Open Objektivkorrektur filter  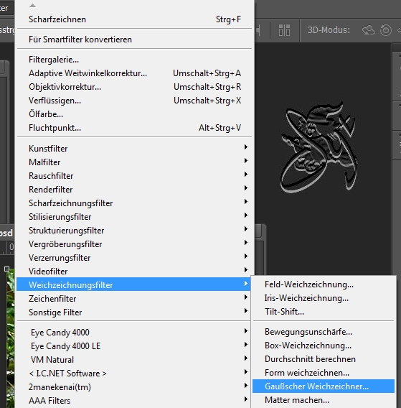pos(134,87)
